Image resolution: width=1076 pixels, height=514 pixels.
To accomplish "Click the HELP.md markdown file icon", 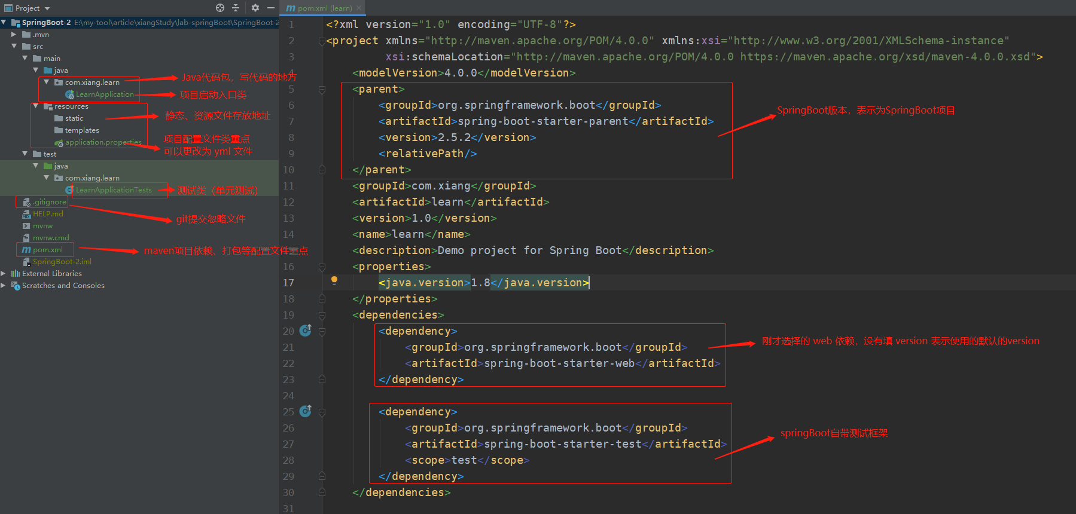I will [26, 214].
